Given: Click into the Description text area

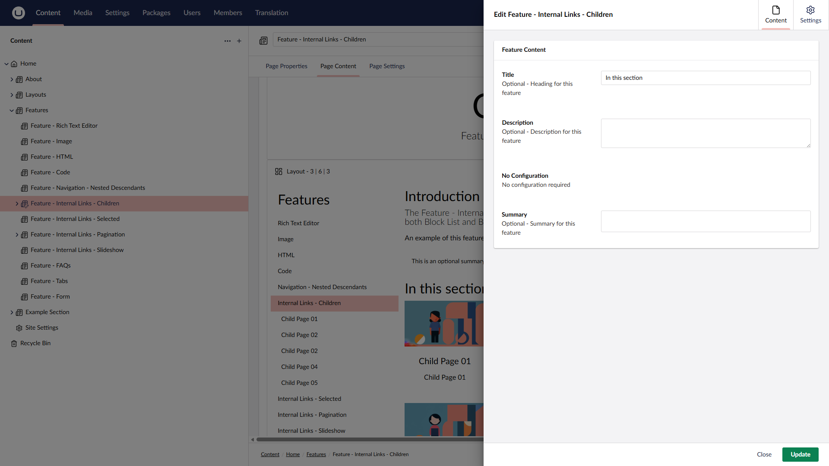Looking at the screenshot, I should pyautogui.click(x=705, y=133).
